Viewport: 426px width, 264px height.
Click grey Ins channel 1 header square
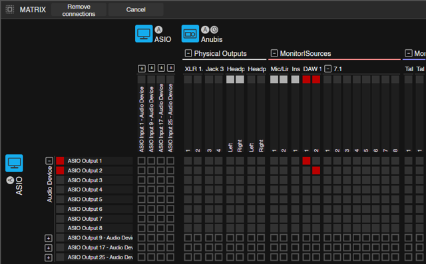[296, 79]
